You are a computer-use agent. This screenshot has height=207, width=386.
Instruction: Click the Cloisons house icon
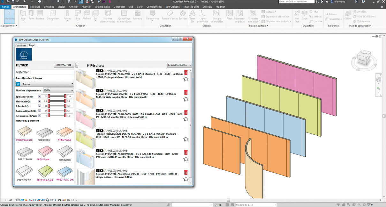click(x=24, y=54)
